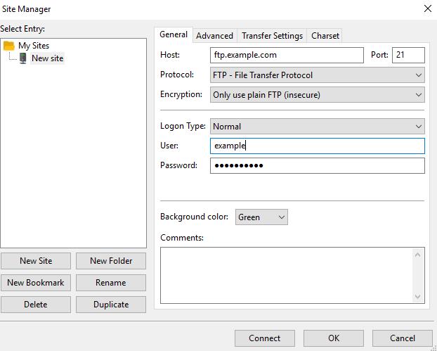Viewport: 437px width, 351px height.
Task: Focus the Host input field
Action: [287, 56]
